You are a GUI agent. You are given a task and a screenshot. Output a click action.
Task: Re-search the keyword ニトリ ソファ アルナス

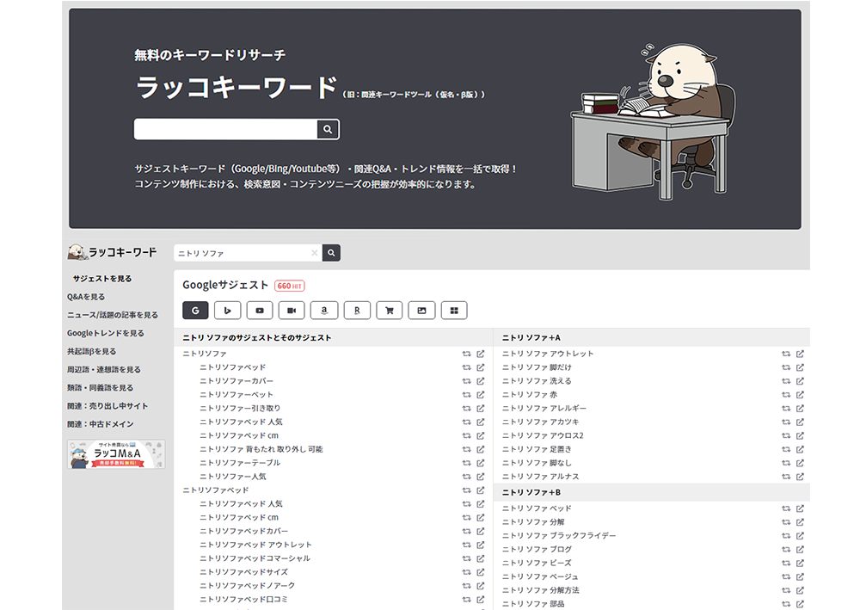click(786, 477)
